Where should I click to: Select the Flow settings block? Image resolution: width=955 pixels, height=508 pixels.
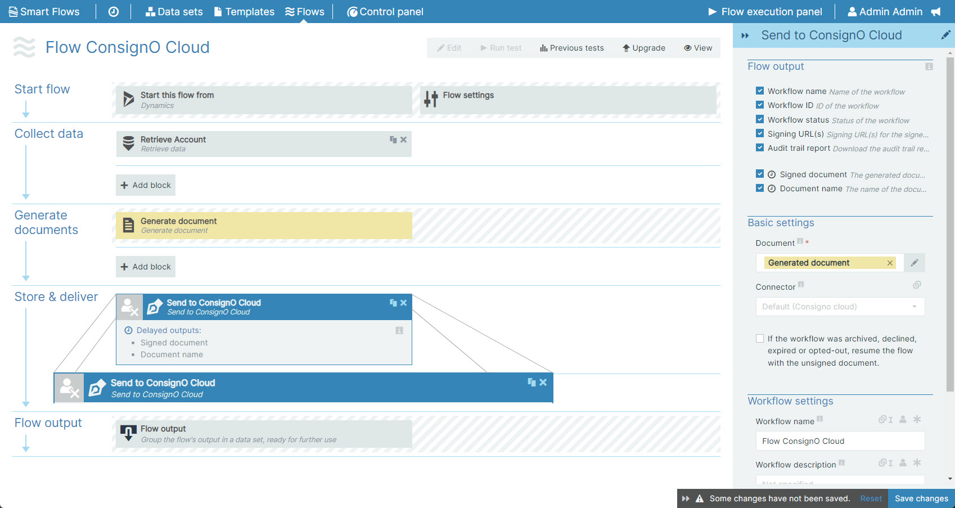pyautogui.click(x=568, y=100)
